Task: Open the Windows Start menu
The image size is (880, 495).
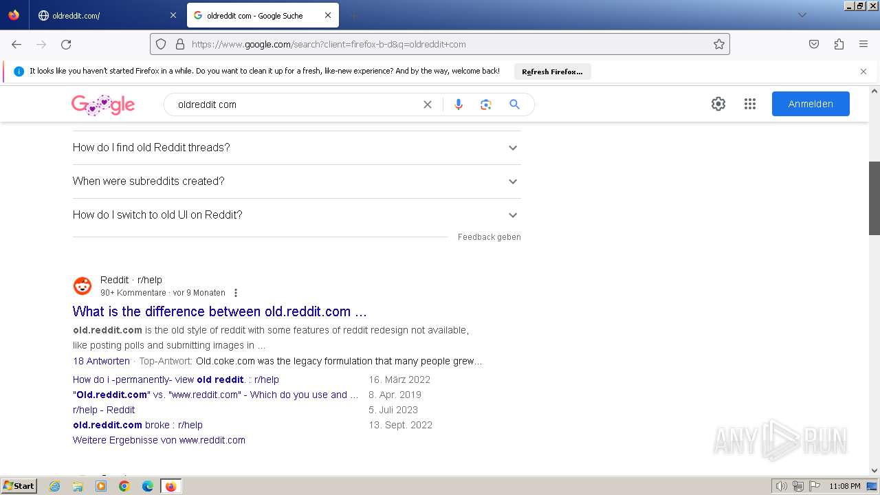Action: [x=19, y=486]
